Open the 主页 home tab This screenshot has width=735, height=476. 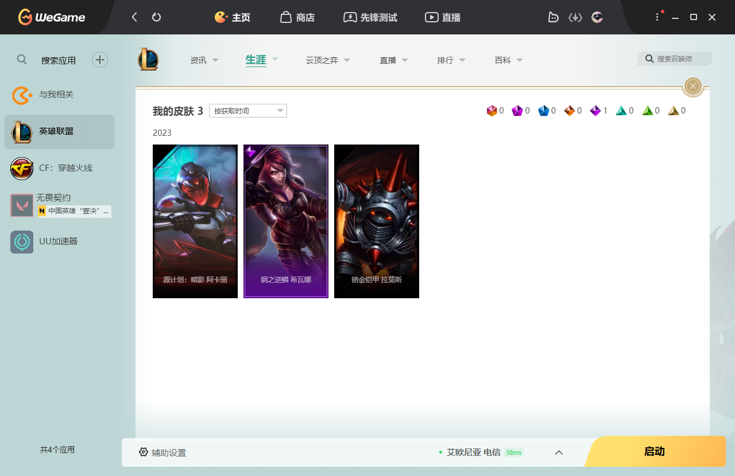coord(233,17)
